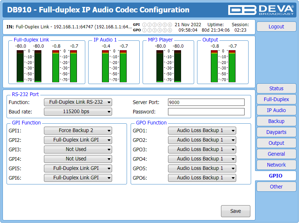Screen dimensions: 299x223
Task: Expand the GPI4 Not Used dropdown
Action: (78, 159)
